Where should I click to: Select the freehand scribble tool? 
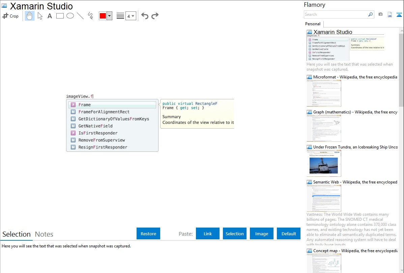pos(90,16)
